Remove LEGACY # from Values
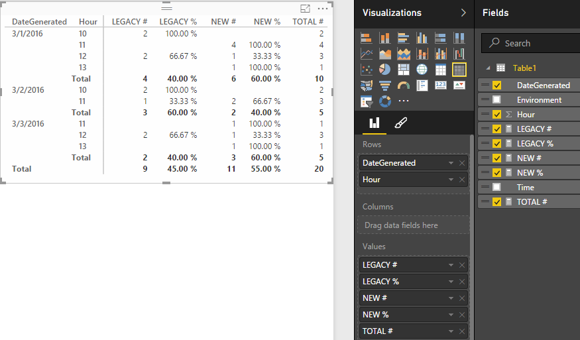Screen dimensions: 580x340 pyautogui.click(x=462, y=265)
